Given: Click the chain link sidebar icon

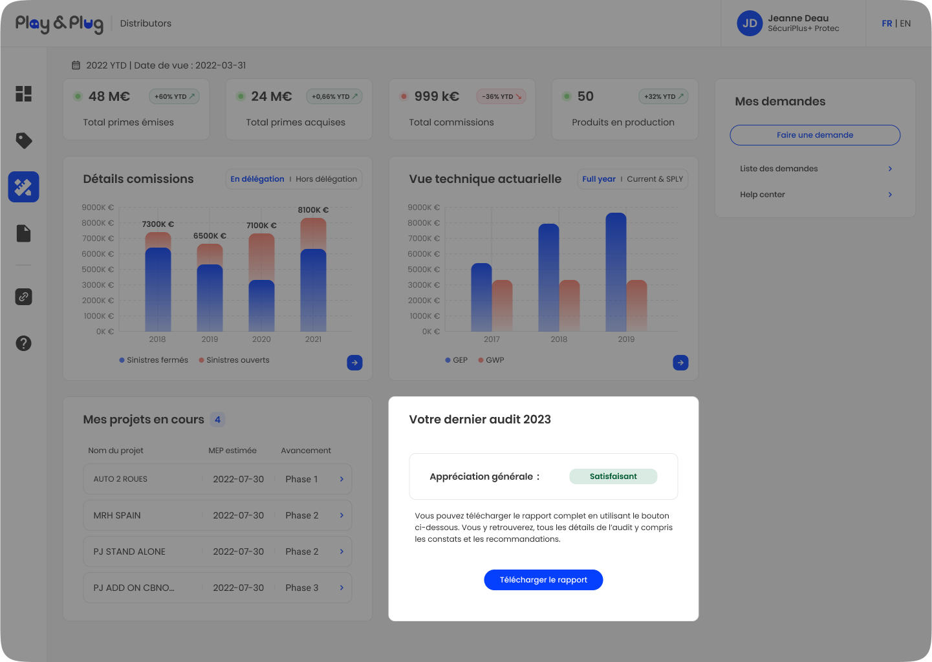Looking at the screenshot, I should coord(23,297).
